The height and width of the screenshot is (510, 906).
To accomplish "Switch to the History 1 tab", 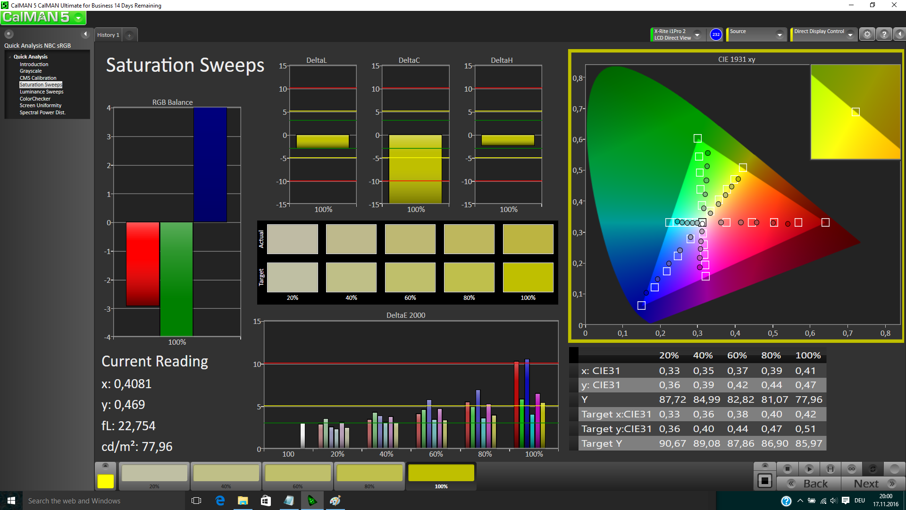I will [x=108, y=35].
